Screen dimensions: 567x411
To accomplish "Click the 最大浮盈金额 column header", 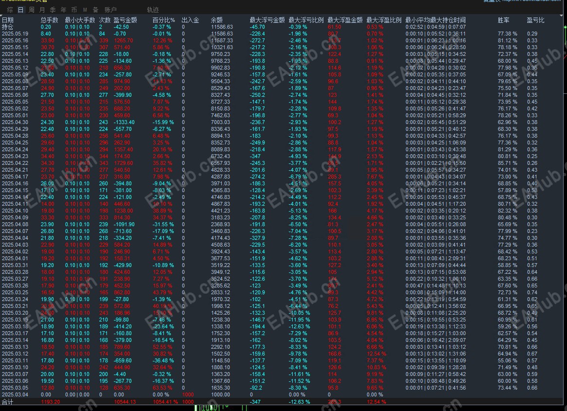I will pyautogui.click(x=345, y=20).
